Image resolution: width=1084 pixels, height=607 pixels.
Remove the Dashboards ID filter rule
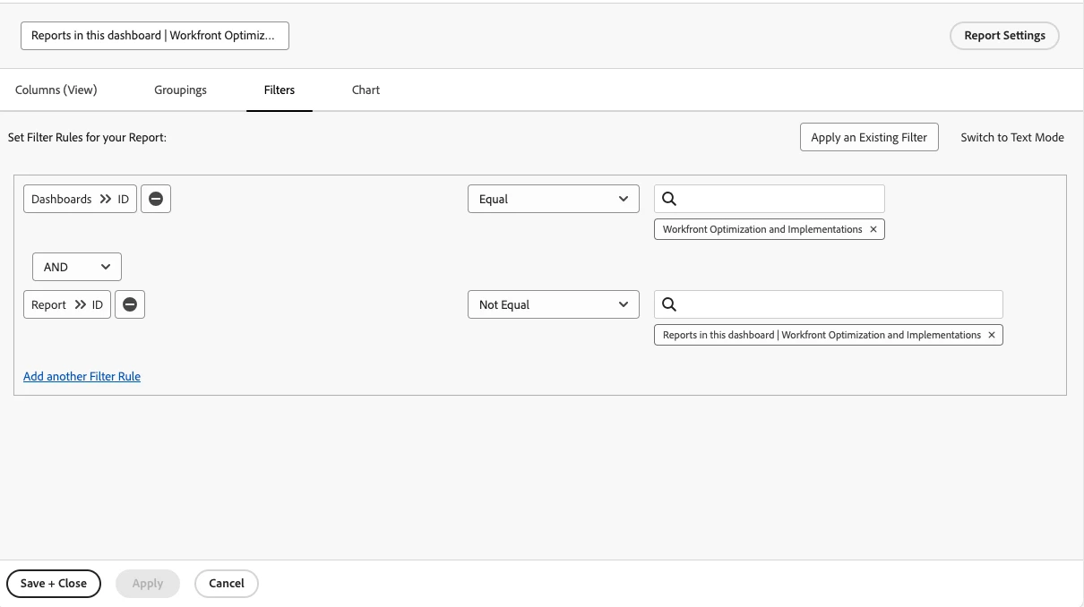pyautogui.click(x=156, y=199)
